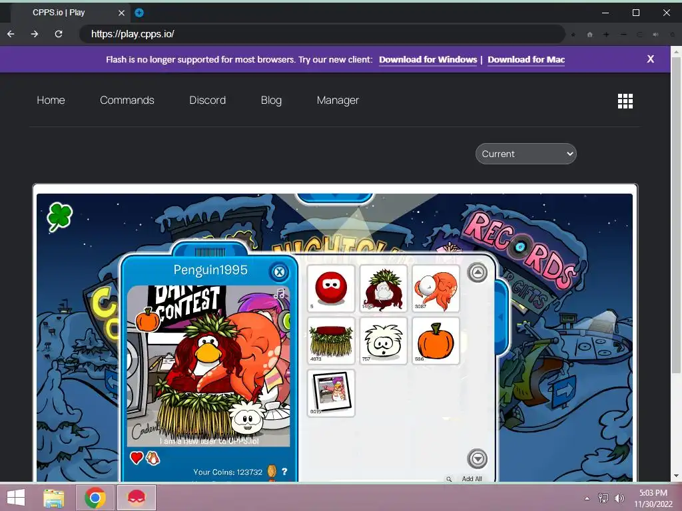This screenshot has width=682, height=511.
Task: Open the Commands navigation link
Action: 127,100
